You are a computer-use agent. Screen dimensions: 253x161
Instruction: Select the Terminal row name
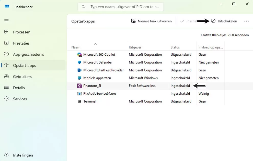coord(90,101)
